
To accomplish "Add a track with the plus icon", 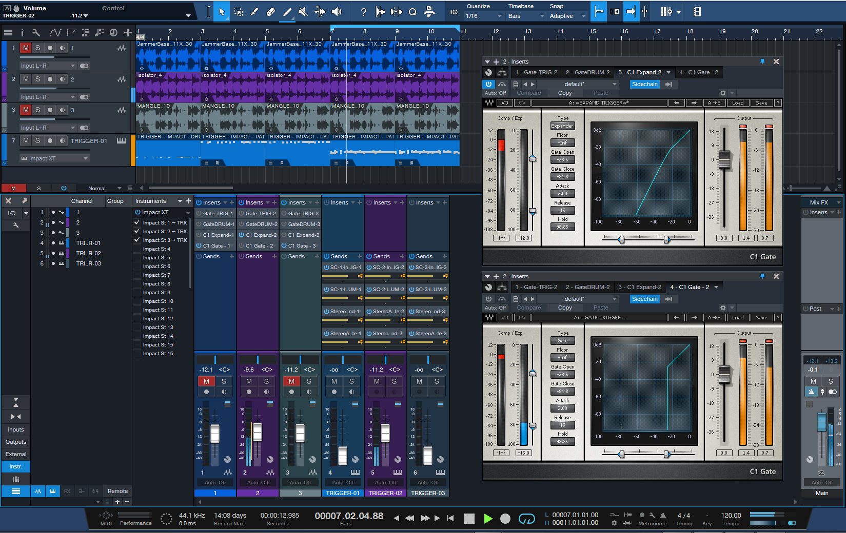I will coord(128,33).
